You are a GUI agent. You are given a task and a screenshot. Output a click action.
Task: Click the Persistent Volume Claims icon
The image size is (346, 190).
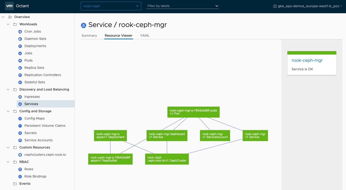[x=20, y=126]
